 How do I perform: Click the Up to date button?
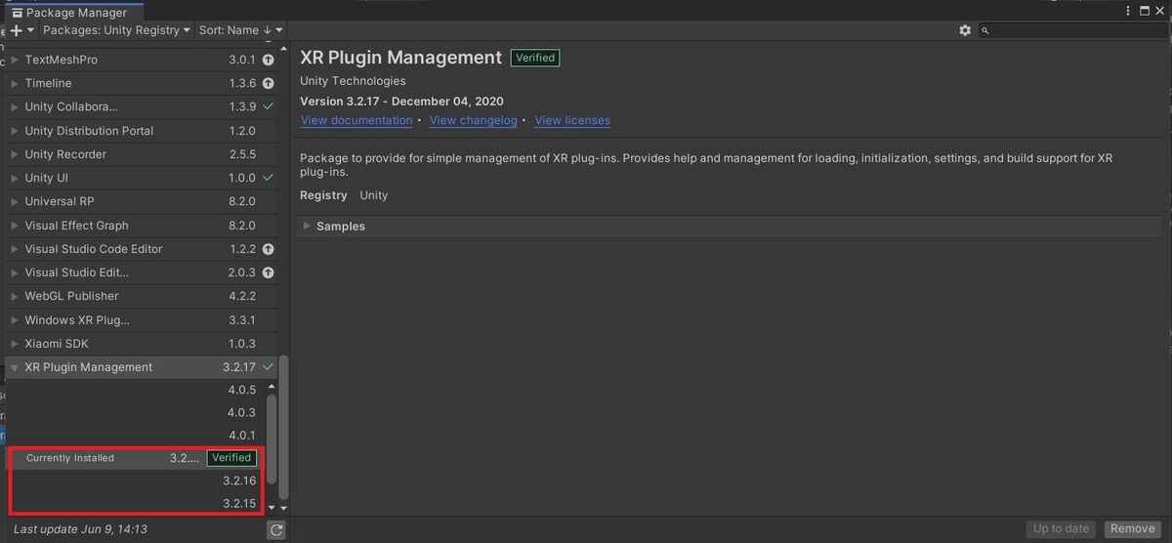click(x=1061, y=528)
